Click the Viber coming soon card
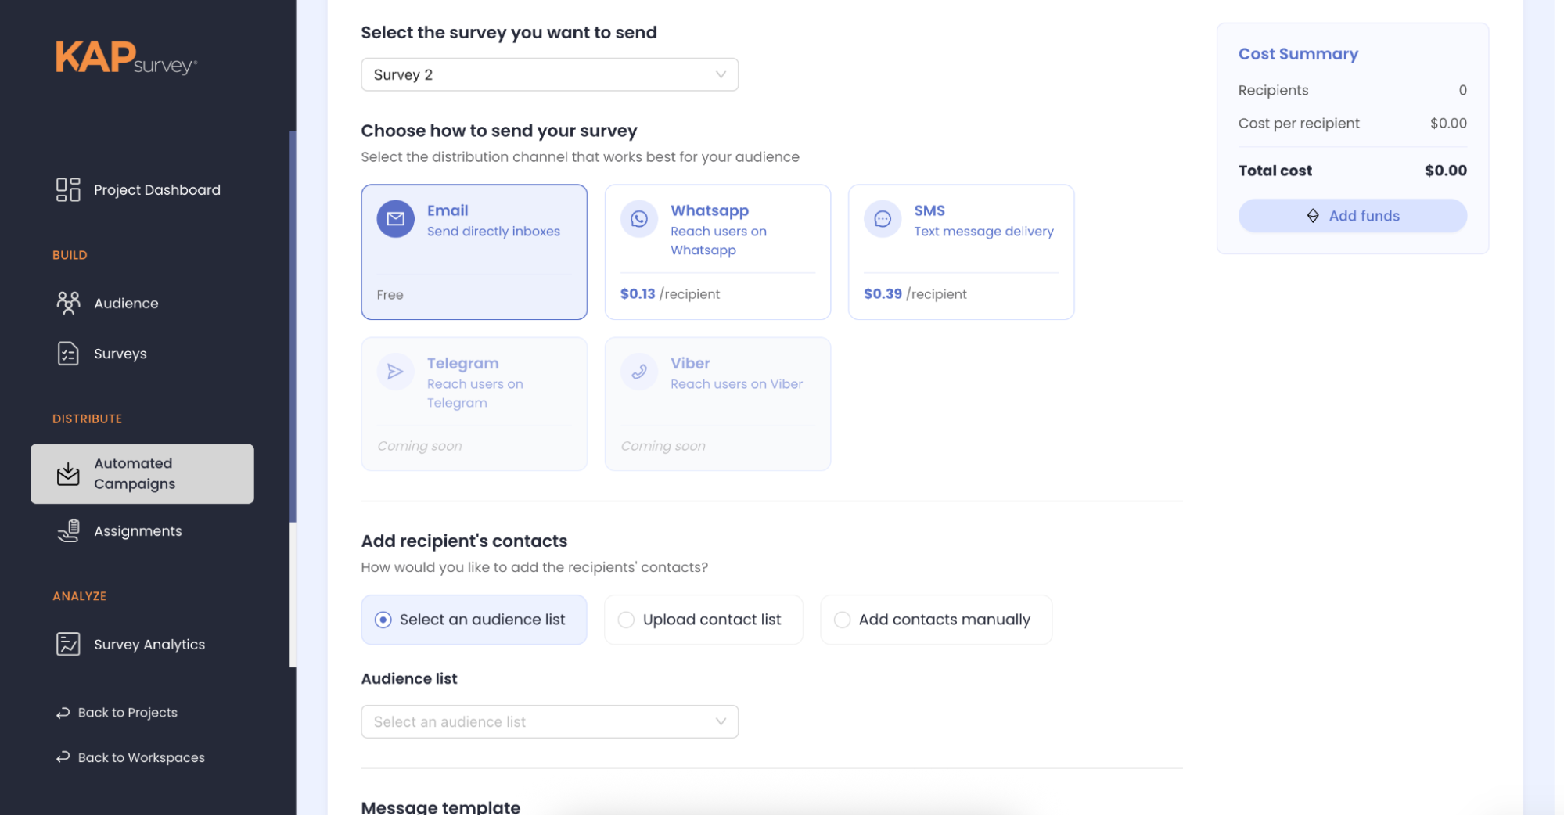This screenshot has width=1564, height=816. [x=717, y=404]
